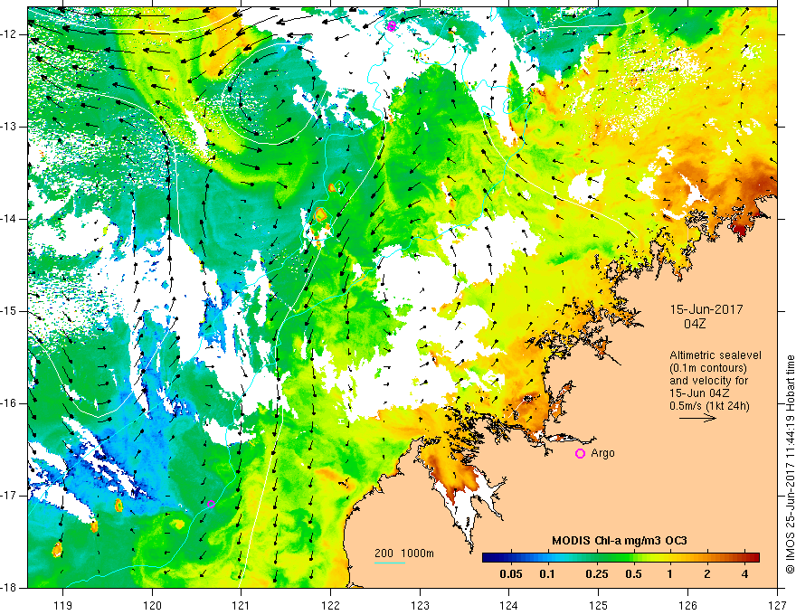
Task: Click the '4' colorbar value
Action: click(x=744, y=574)
